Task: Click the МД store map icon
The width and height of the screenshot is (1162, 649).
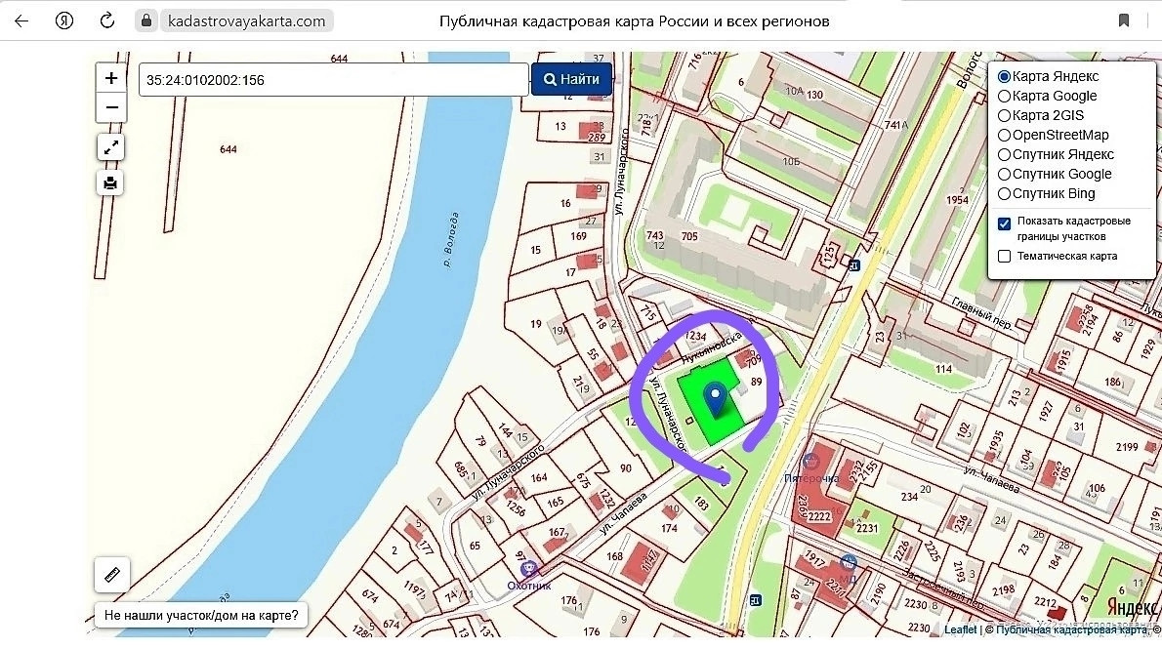Action: [849, 562]
